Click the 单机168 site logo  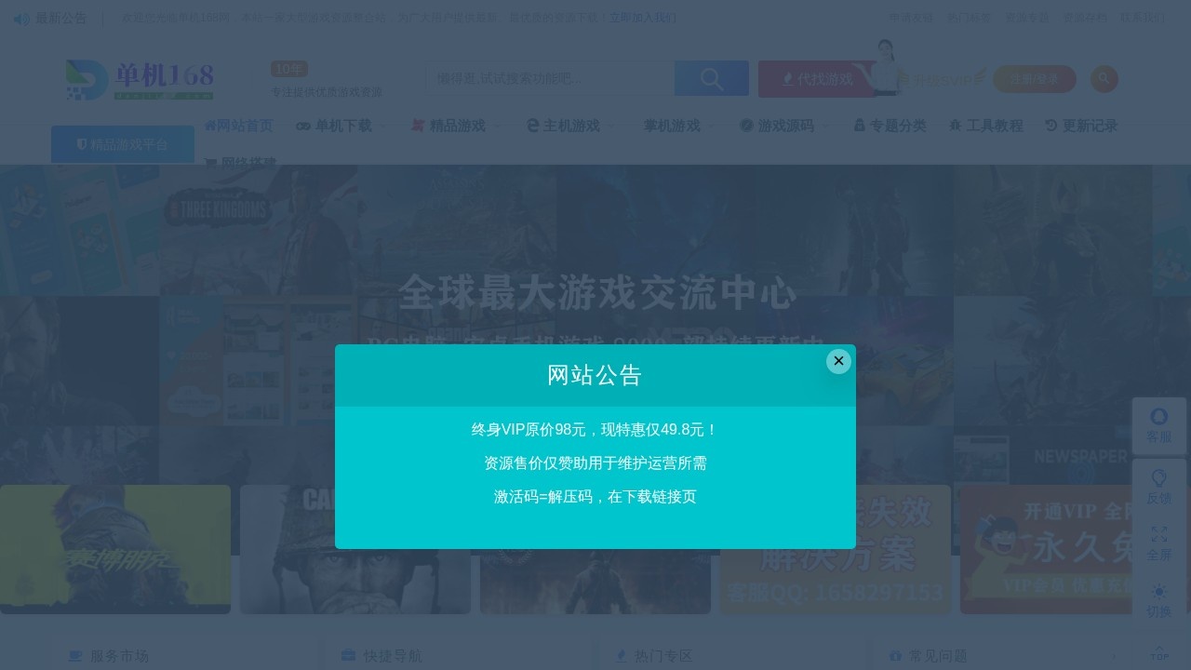click(x=140, y=79)
